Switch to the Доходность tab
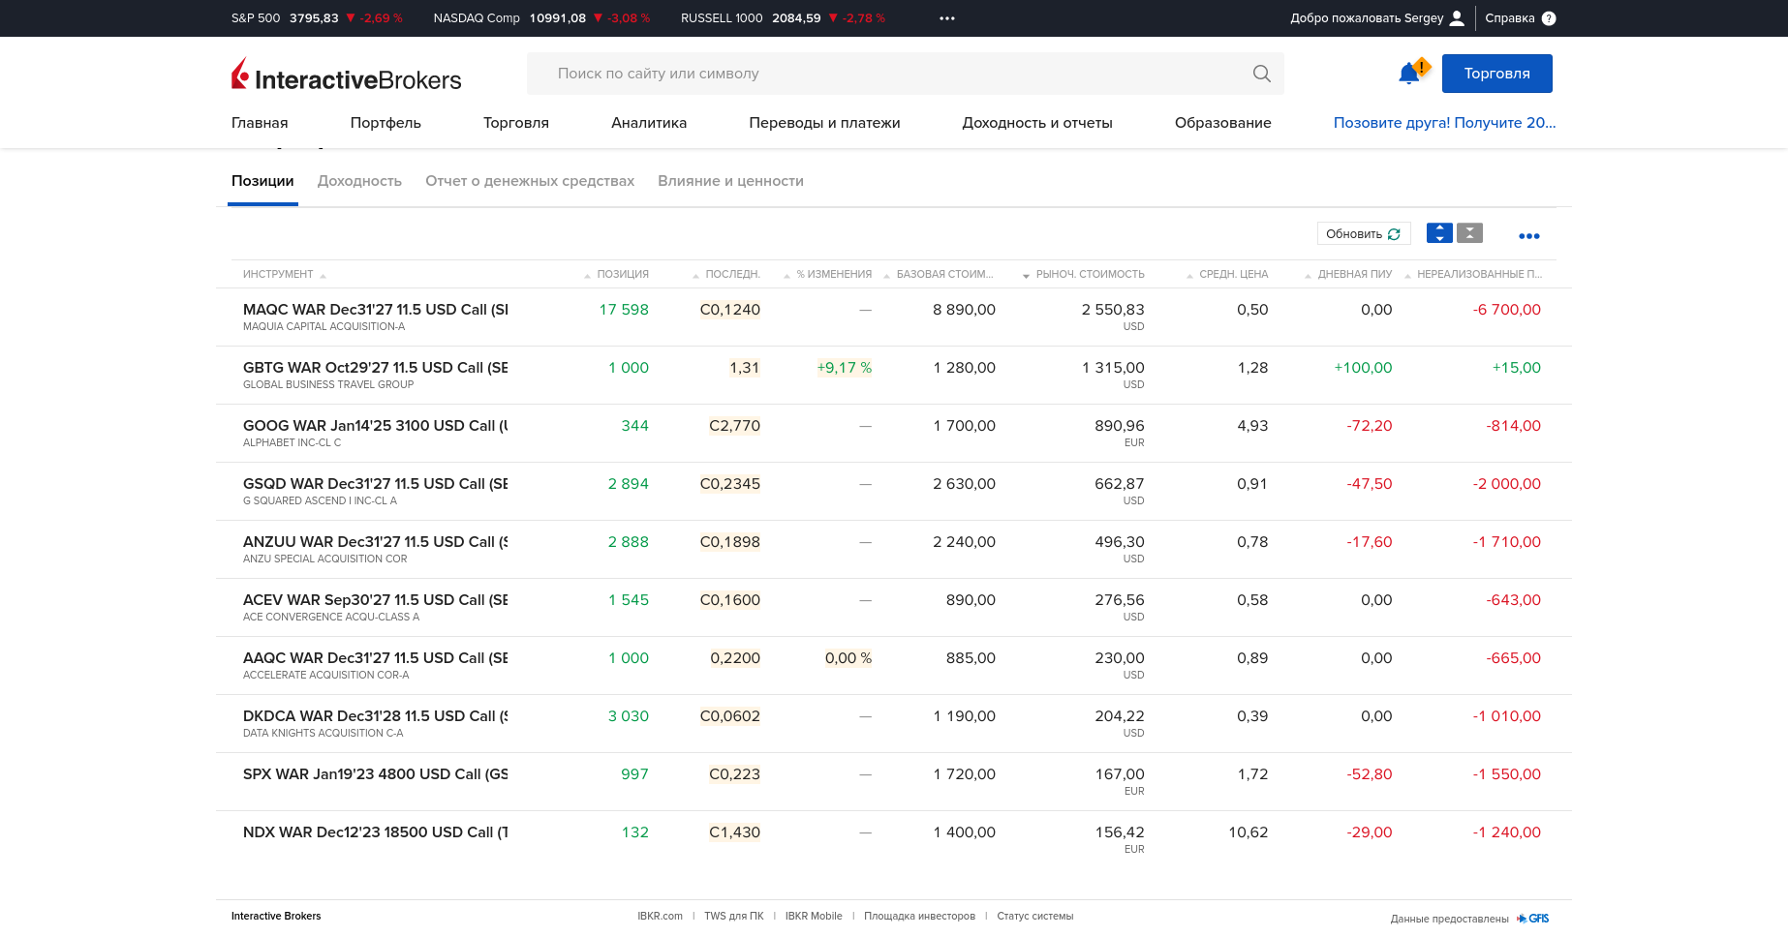This screenshot has height=937, width=1788. [359, 181]
